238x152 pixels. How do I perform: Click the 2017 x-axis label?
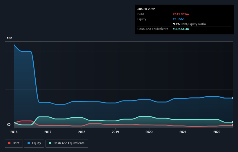[x=48, y=132]
